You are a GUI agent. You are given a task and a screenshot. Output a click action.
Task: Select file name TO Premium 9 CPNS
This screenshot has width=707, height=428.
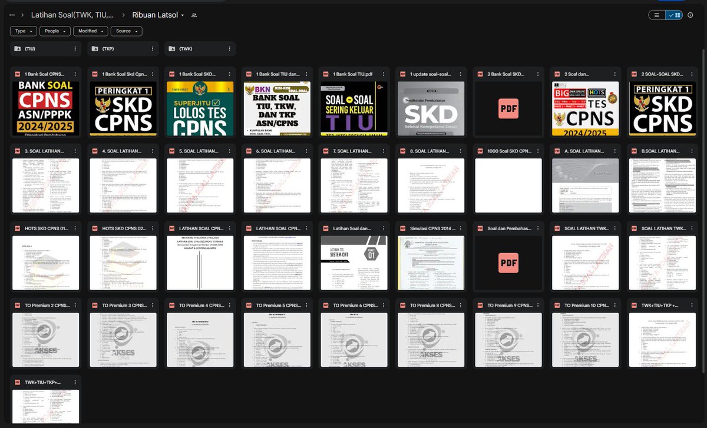(509, 306)
